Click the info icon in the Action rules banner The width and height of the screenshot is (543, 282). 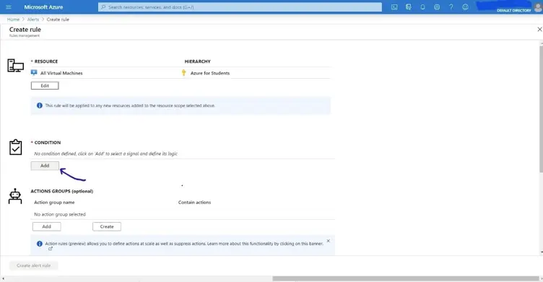click(40, 244)
